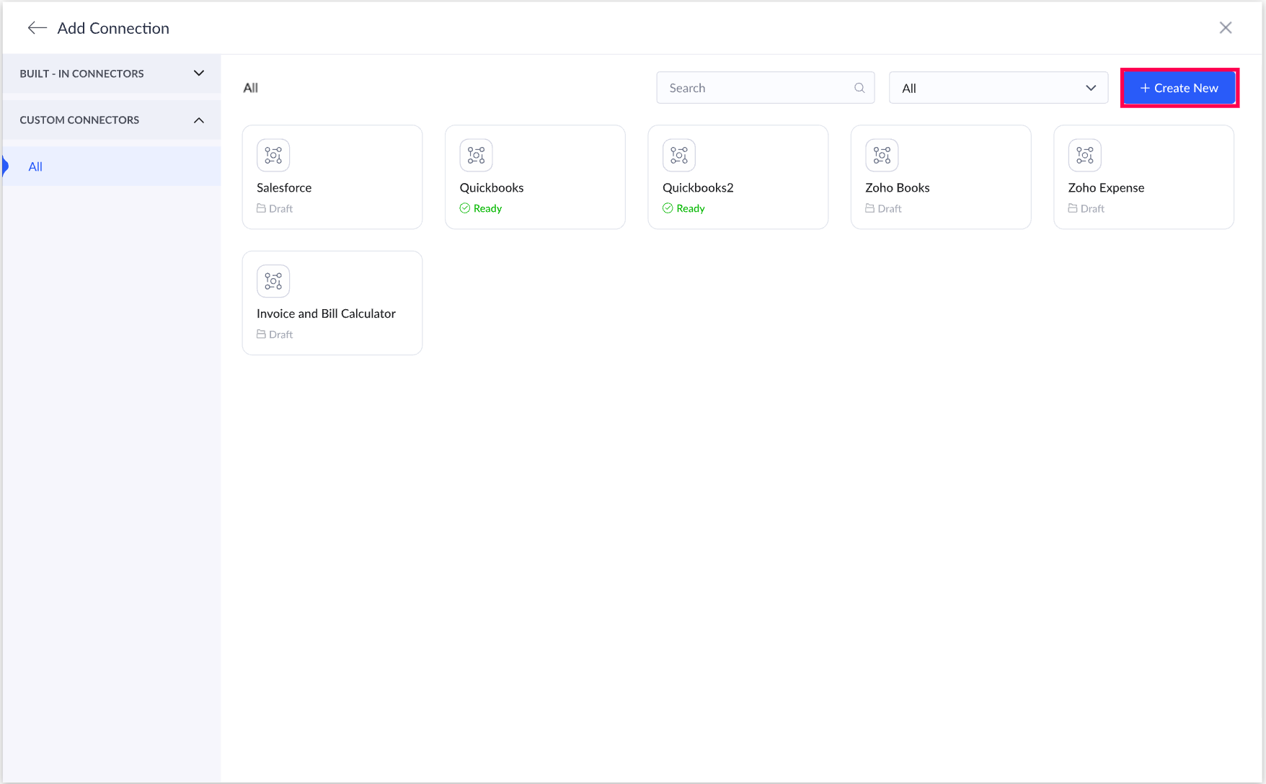
Task: Click the Ready status under Quickbooks2
Action: pos(683,209)
